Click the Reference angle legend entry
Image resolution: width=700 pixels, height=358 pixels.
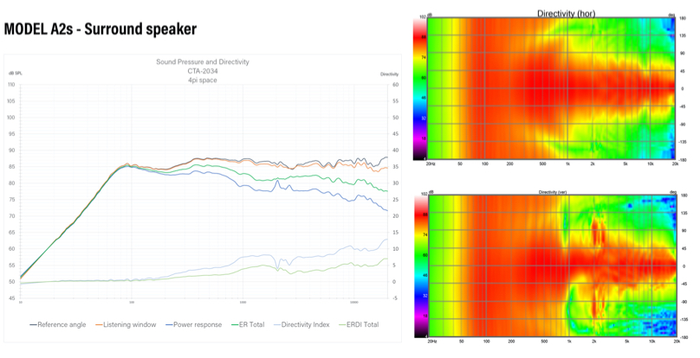(57, 324)
